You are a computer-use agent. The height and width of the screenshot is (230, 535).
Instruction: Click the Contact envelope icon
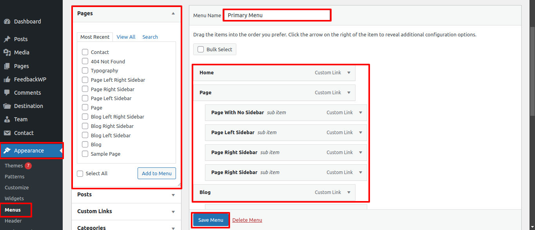pos(7,133)
